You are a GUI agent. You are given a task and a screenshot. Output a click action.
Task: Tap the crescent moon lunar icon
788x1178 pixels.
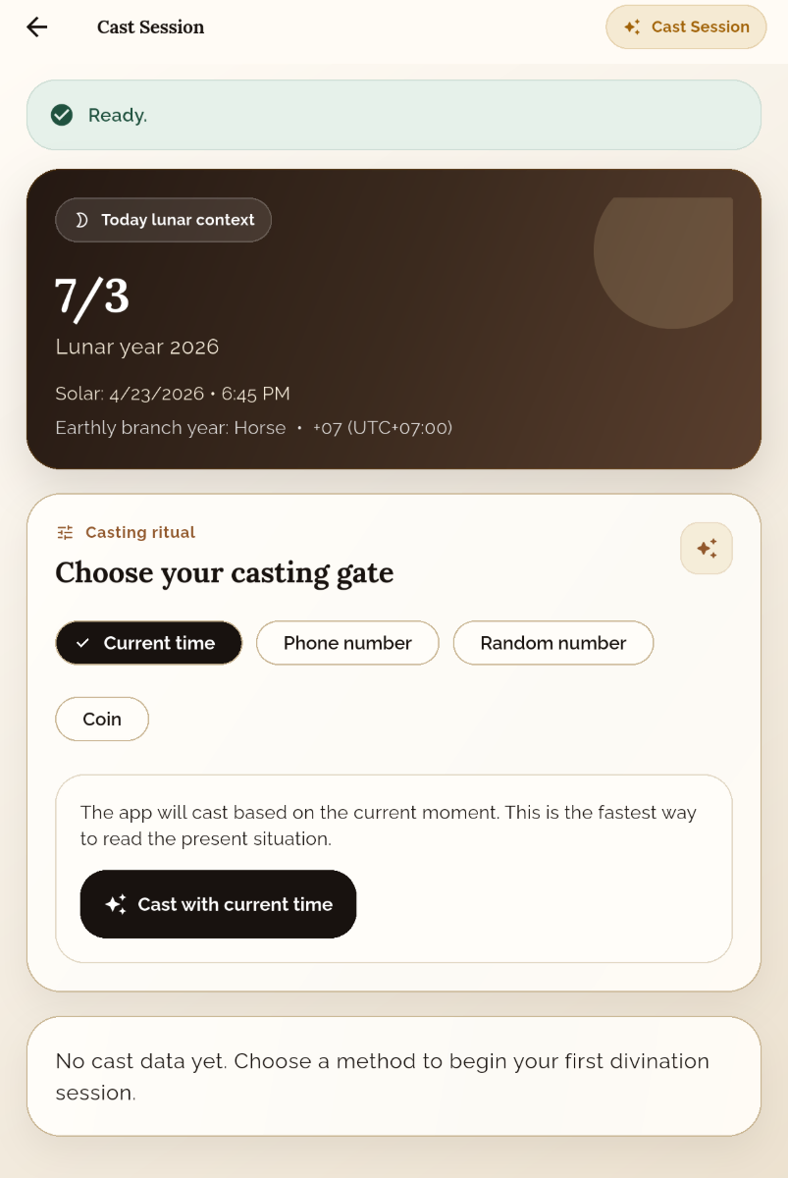(x=81, y=220)
